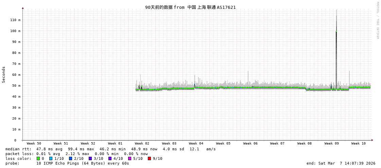381x168 pixels.
Task: Click the violet 4/10 loss swatch
Action: pos(110,158)
